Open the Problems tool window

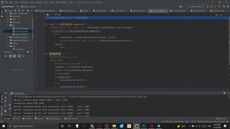(27, 119)
